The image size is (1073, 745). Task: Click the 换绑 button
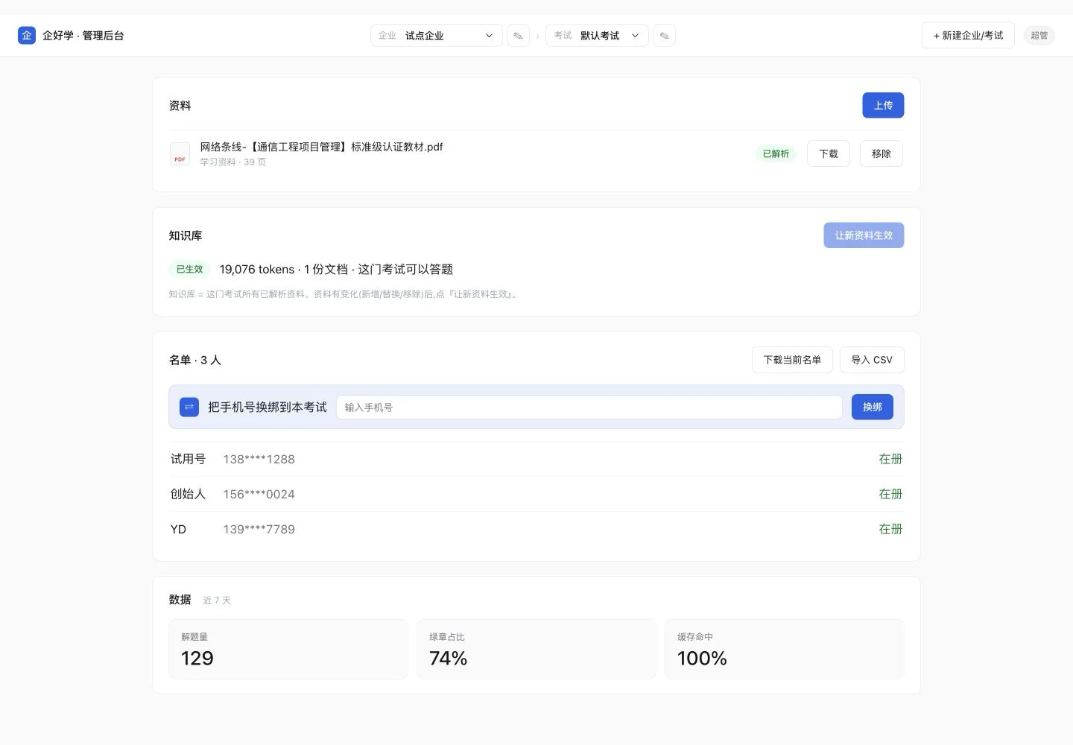click(x=873, y=407)
